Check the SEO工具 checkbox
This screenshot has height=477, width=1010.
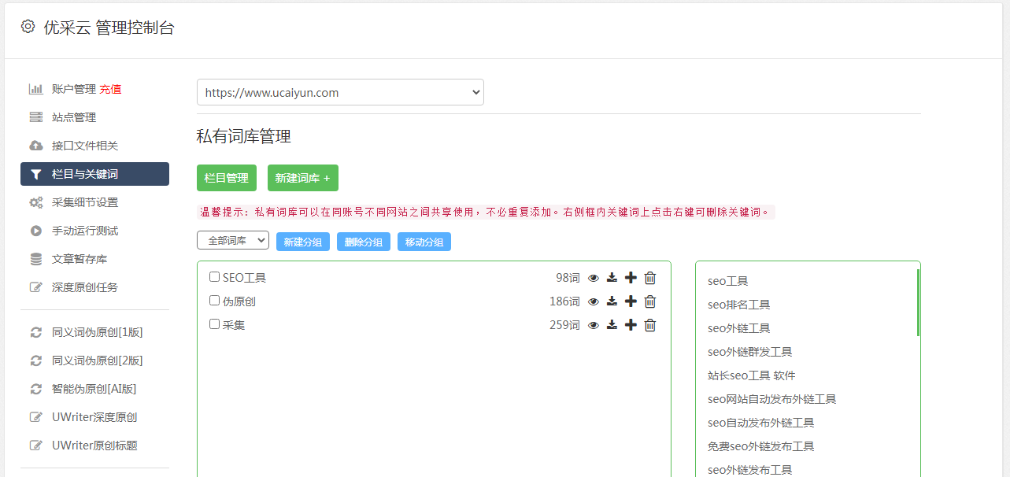214,277
